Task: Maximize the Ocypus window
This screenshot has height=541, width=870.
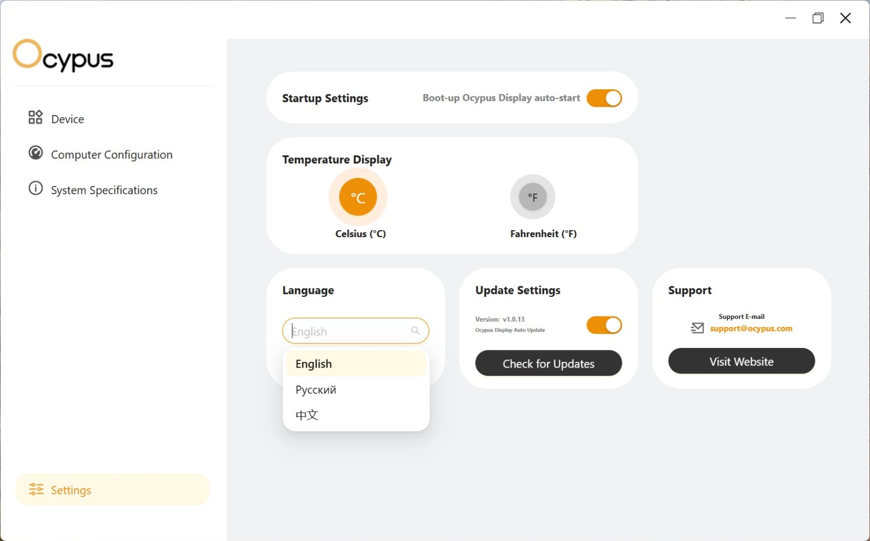Action: tap(818, 18)
